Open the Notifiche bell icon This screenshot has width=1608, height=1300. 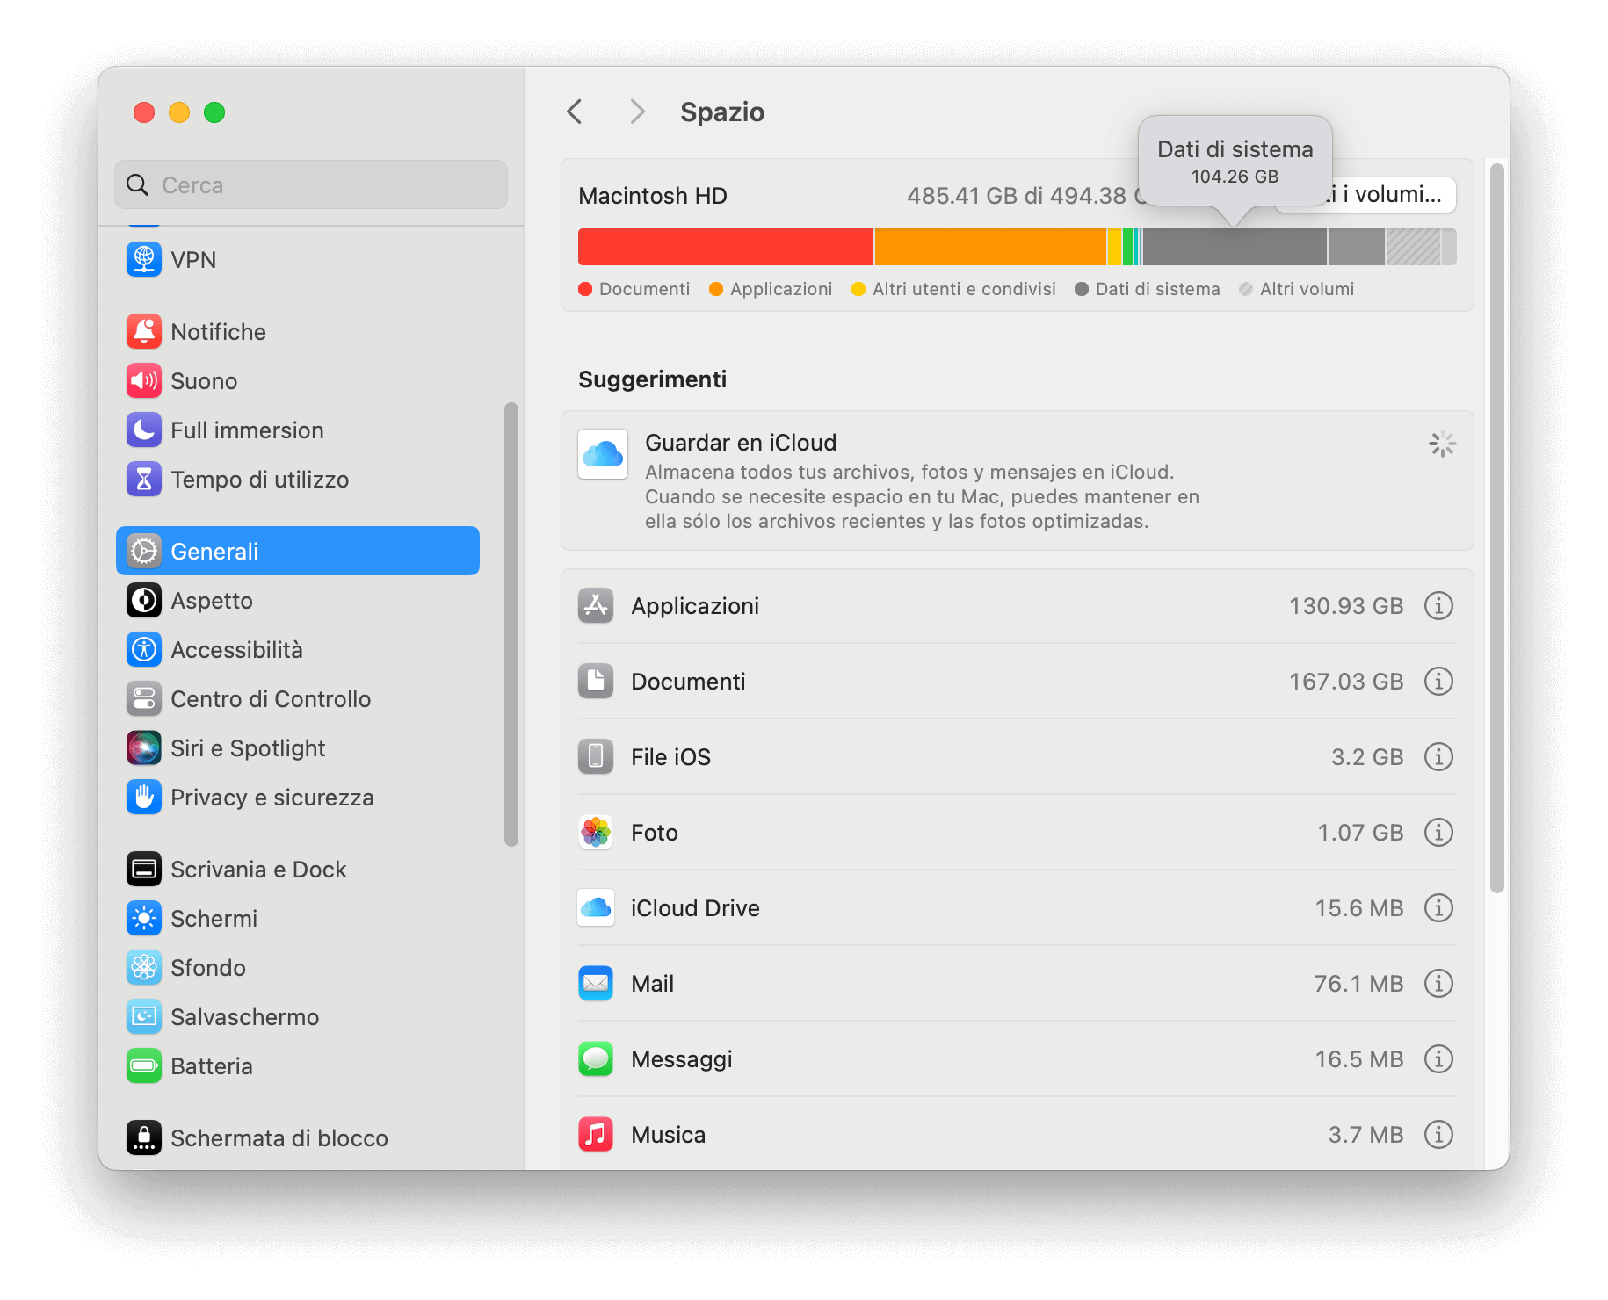click(x=144, y=331)
